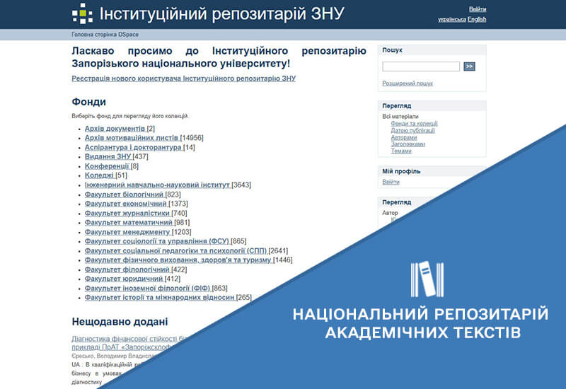The height and width of the screenshot is (389, 566).
Task: Open Факультет соціології та управління (ФСУ)
Action: (x=157, y=241)
